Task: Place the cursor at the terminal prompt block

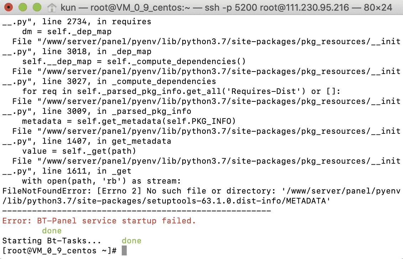Action: point(124,250)
